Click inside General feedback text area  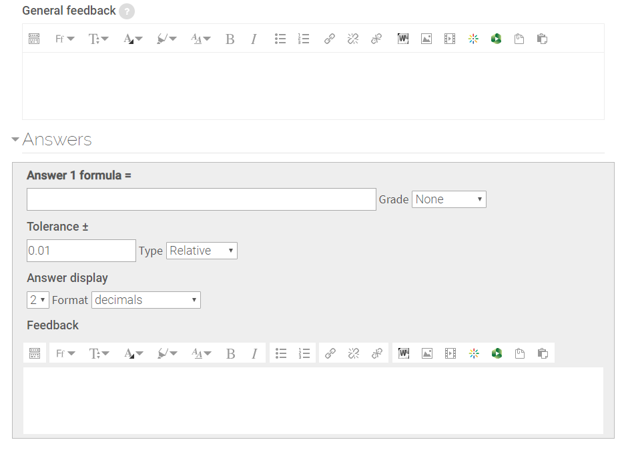coord(313,86)
